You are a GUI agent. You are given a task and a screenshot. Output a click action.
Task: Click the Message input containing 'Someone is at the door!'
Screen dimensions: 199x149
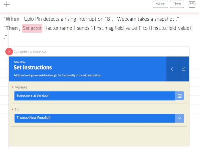pyautogui.click(x=95, y=96)
